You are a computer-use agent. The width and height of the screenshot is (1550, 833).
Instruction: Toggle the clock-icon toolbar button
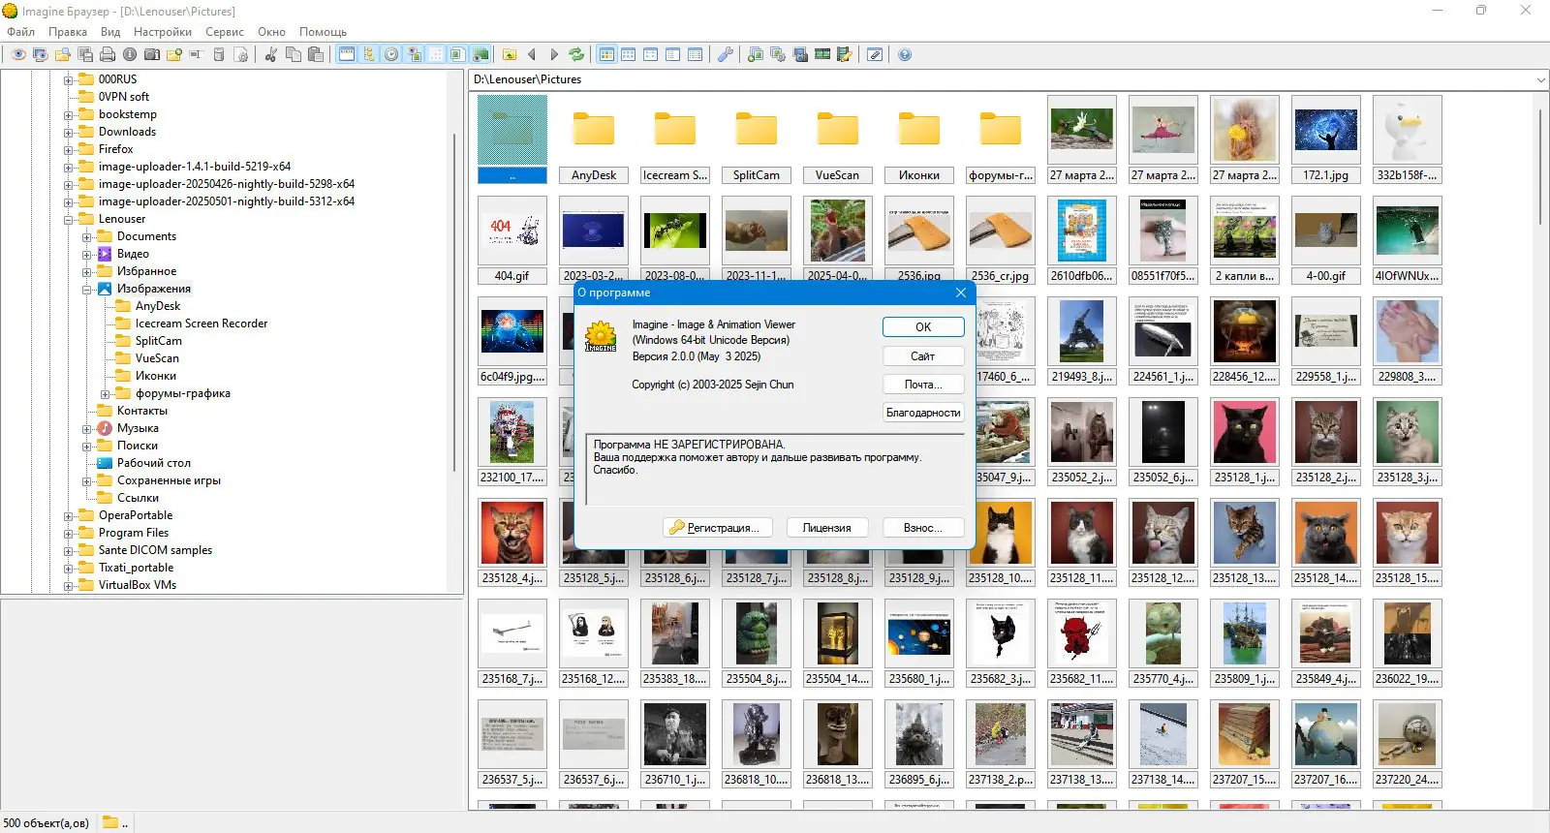391,55
